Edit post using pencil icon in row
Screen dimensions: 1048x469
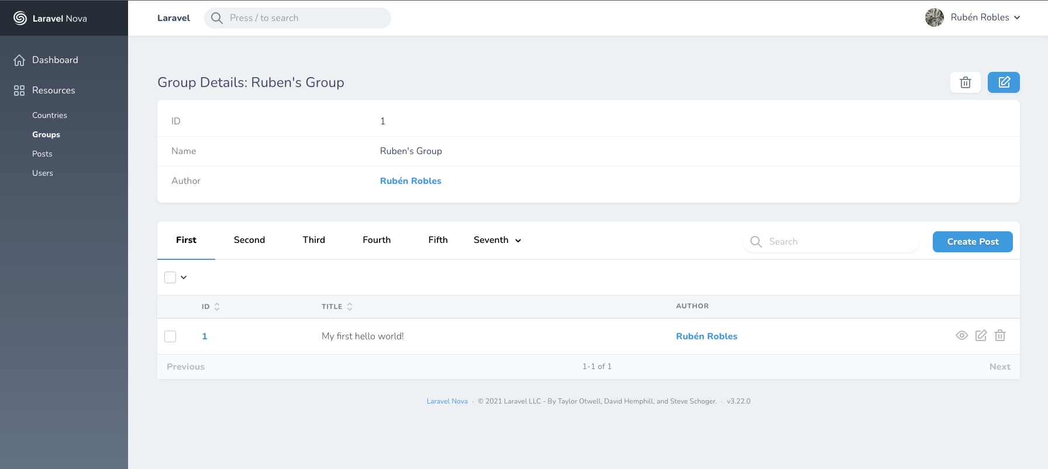(981, 335)
